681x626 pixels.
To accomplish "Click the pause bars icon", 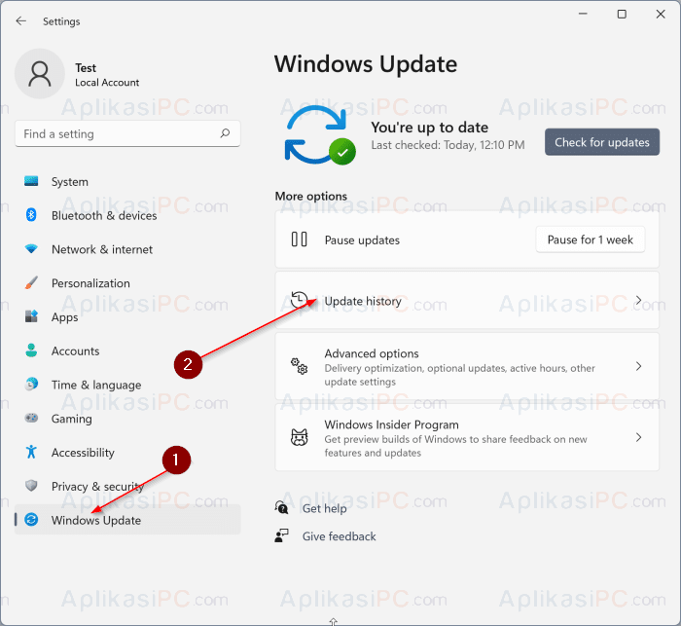I will point(299,239).
